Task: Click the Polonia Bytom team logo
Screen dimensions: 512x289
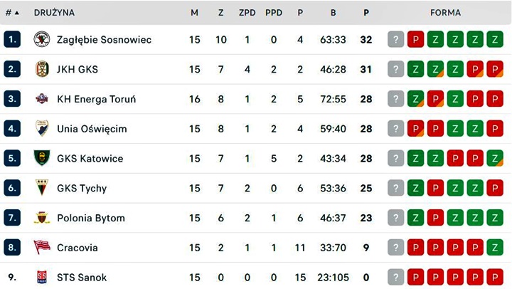Action: coord(42,218)
